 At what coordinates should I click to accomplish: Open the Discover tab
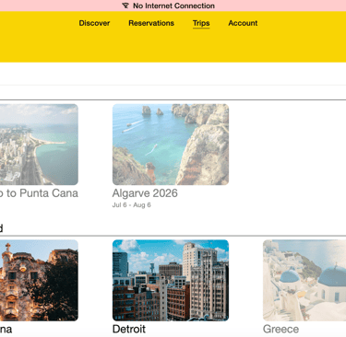(x=94, y=23)
